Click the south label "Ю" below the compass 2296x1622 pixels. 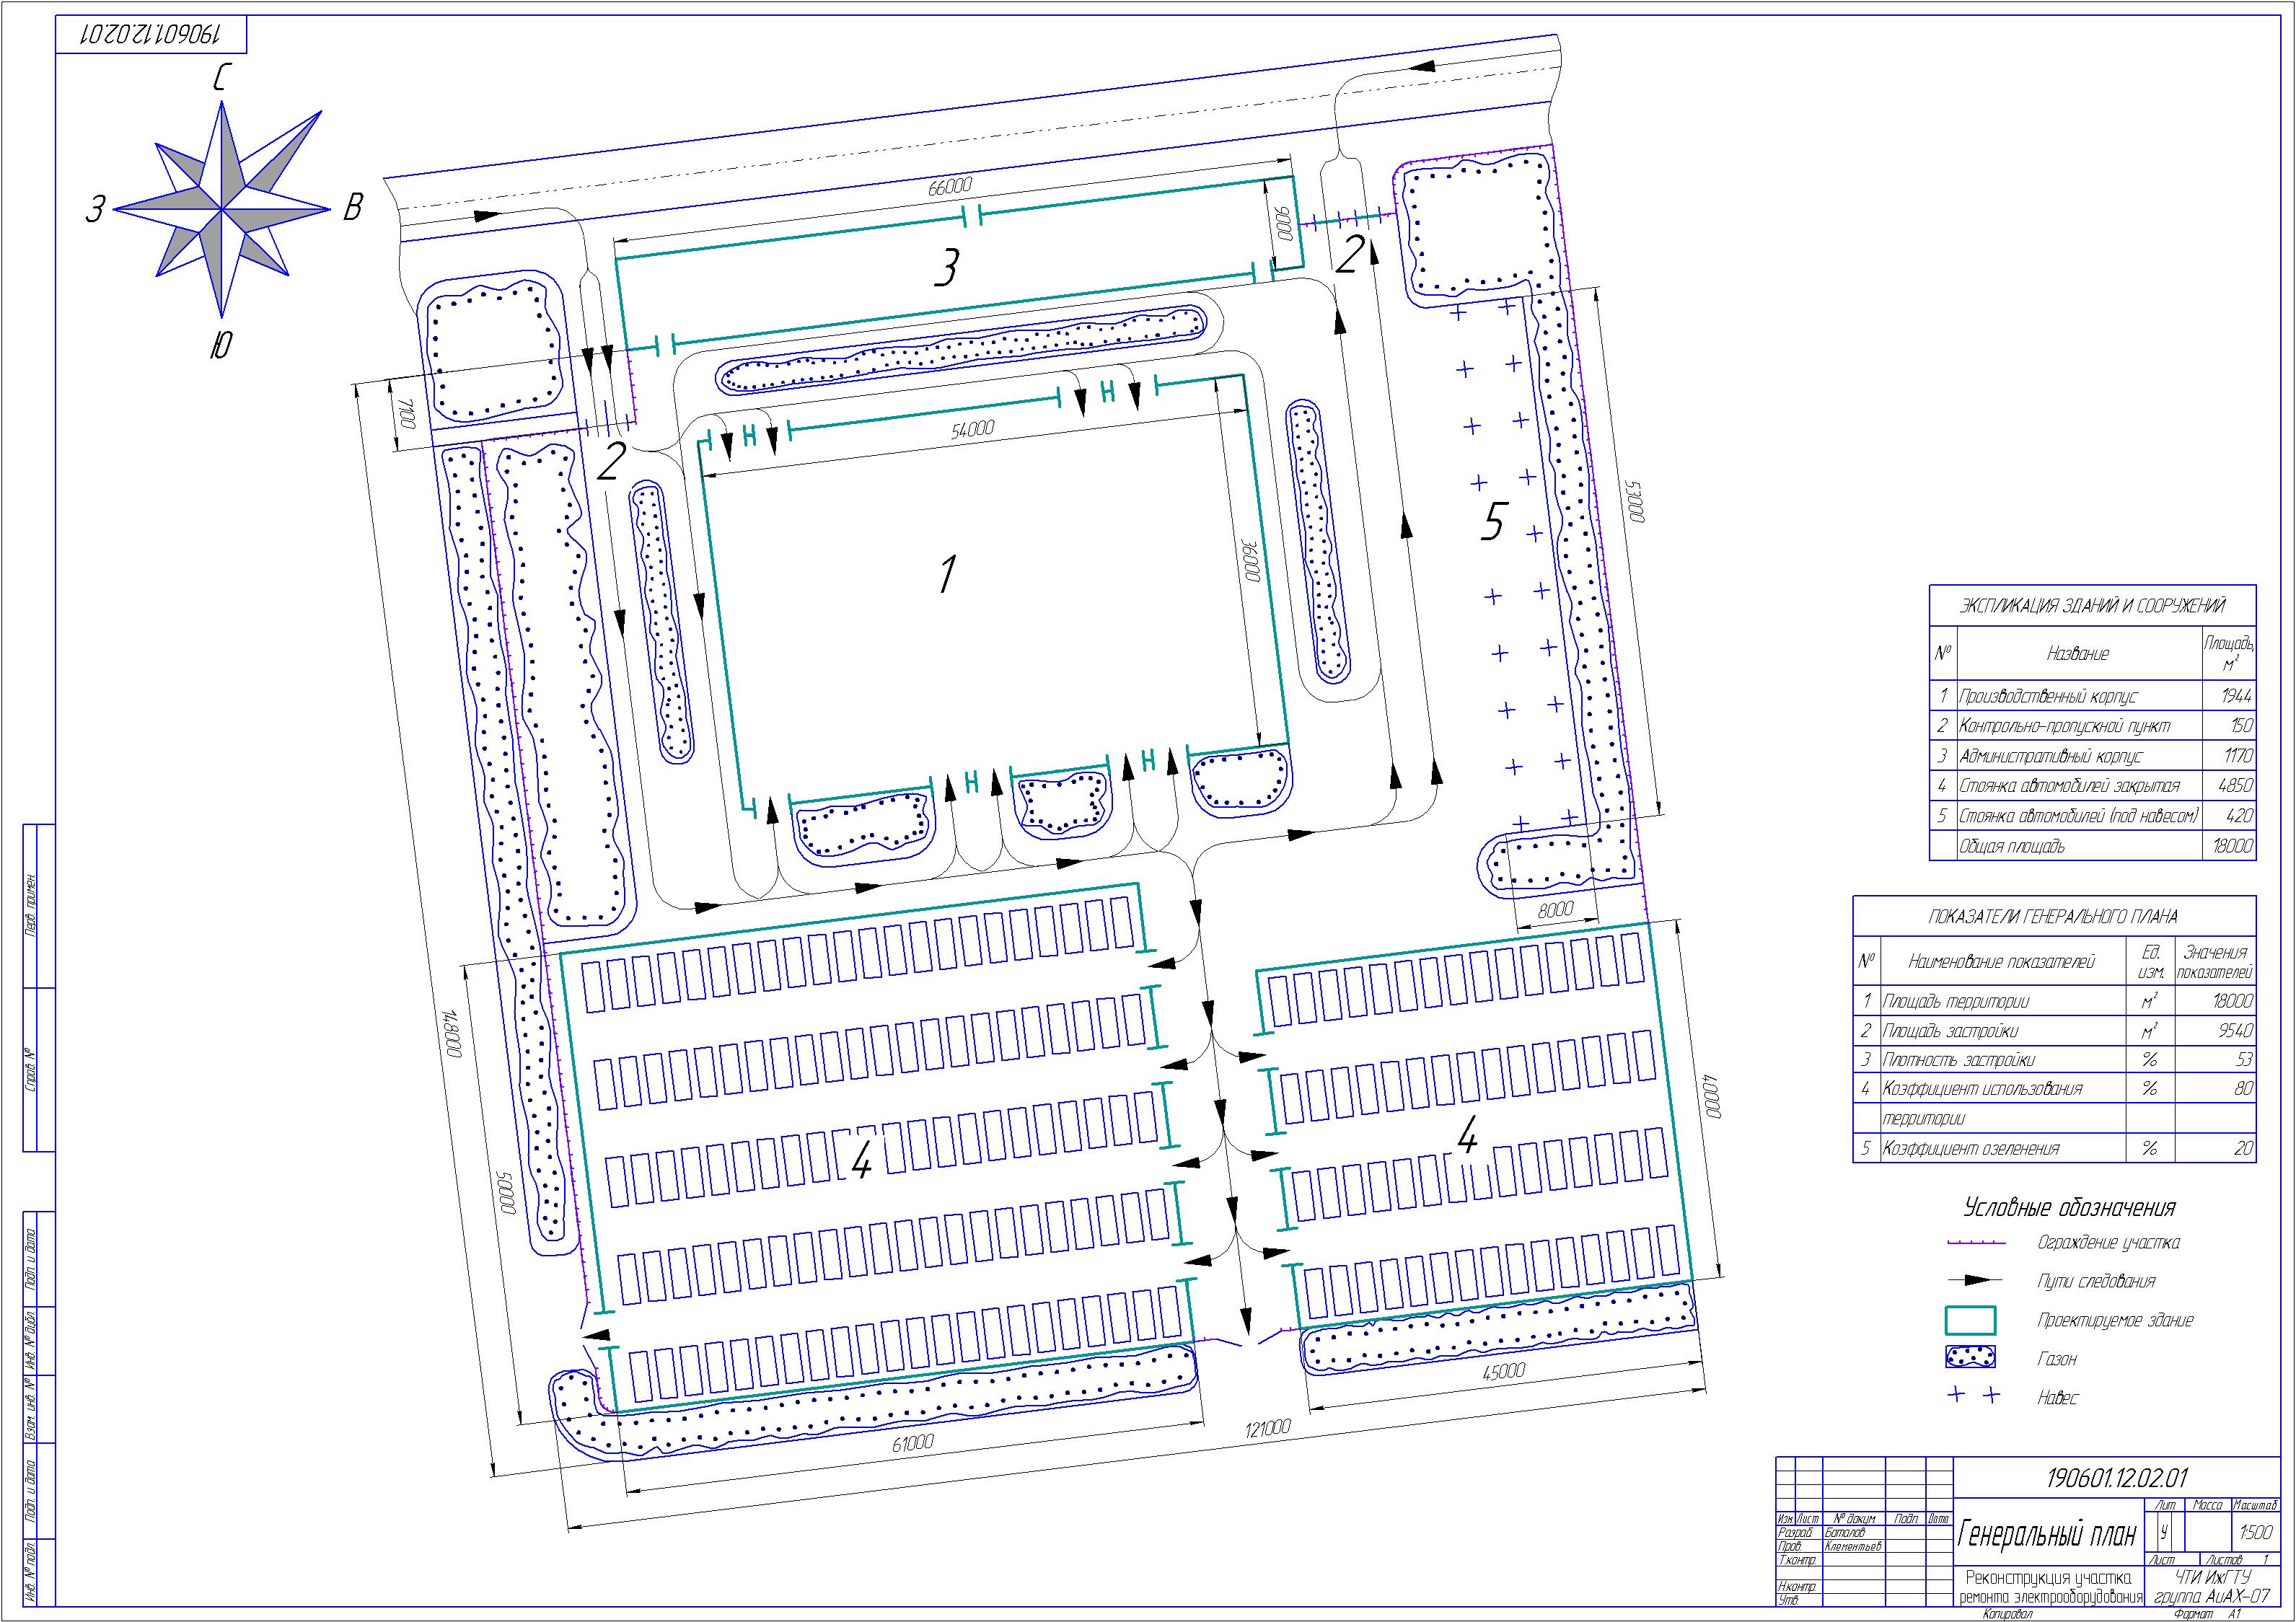click(x=220, y=345)
